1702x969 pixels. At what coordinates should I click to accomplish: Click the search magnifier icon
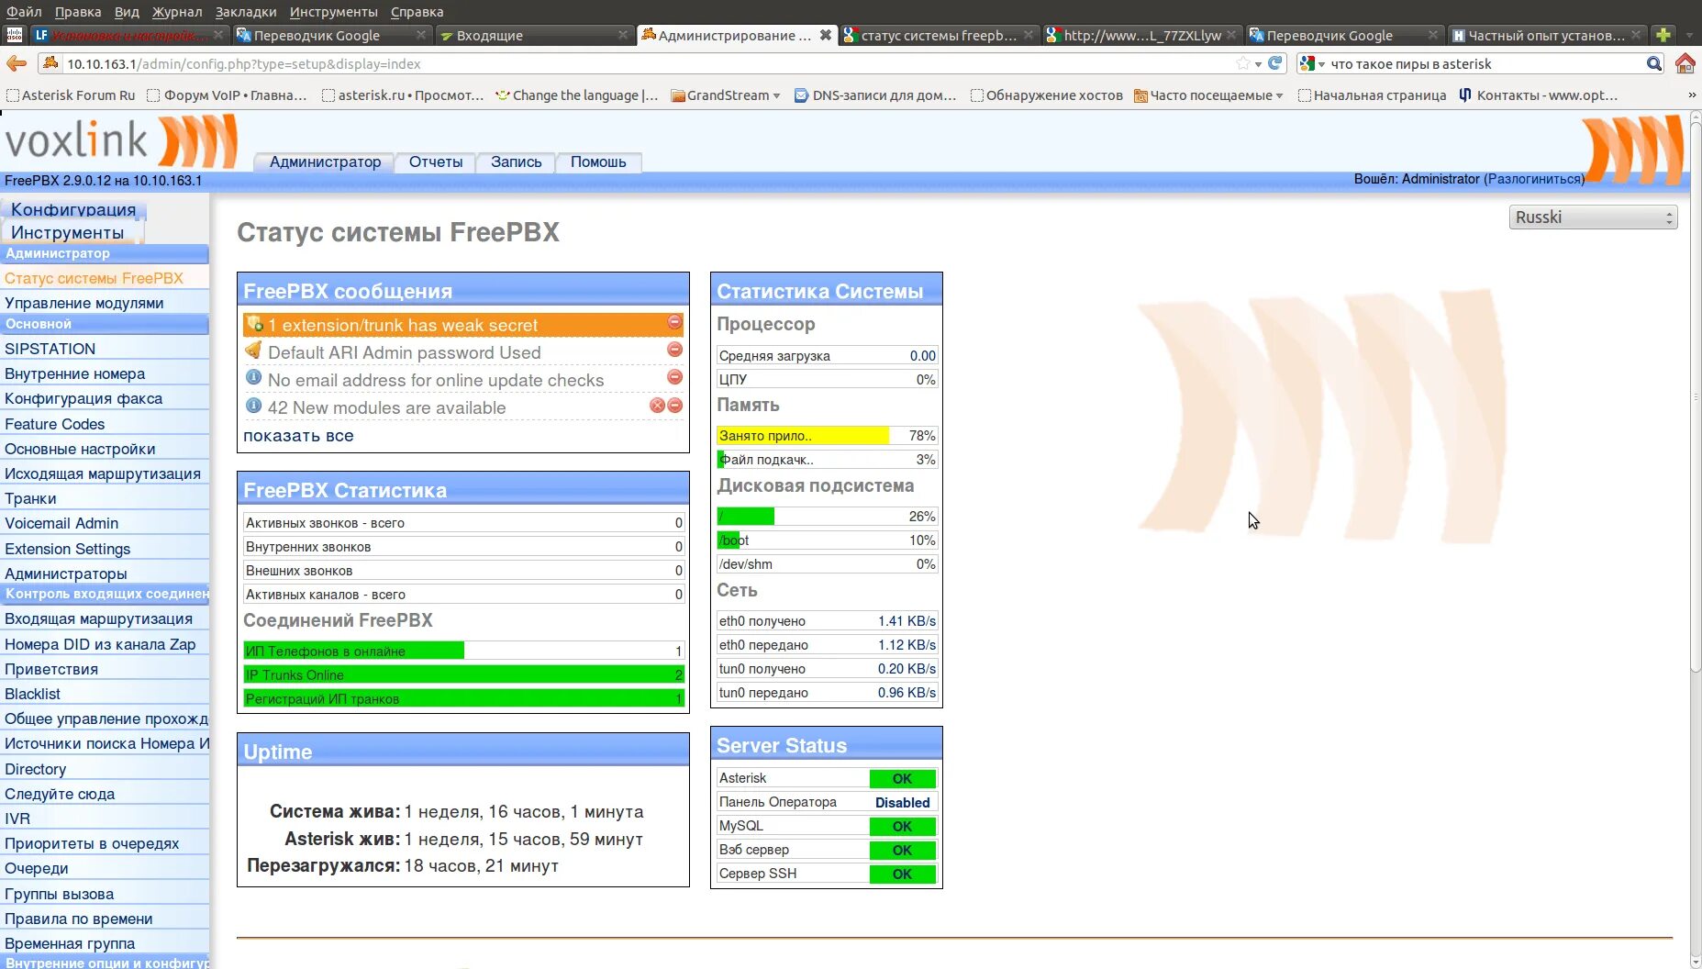point(1654,63)
